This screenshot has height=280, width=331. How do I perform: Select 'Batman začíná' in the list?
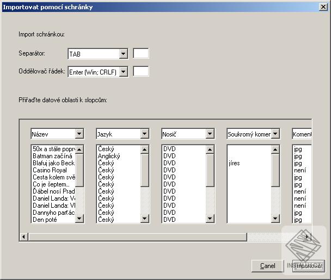(53, 156)
